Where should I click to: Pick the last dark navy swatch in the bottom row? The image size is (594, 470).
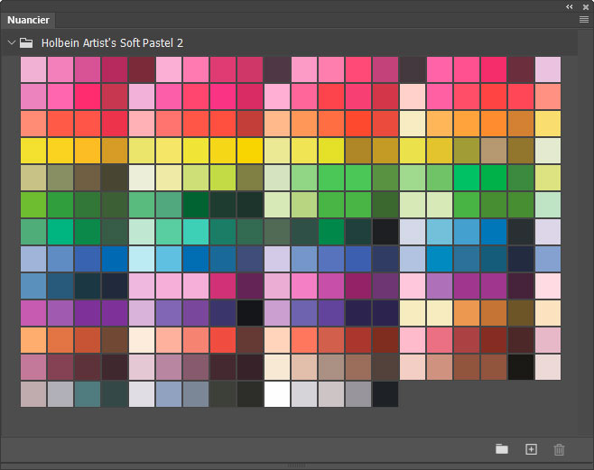coord(385,394)
